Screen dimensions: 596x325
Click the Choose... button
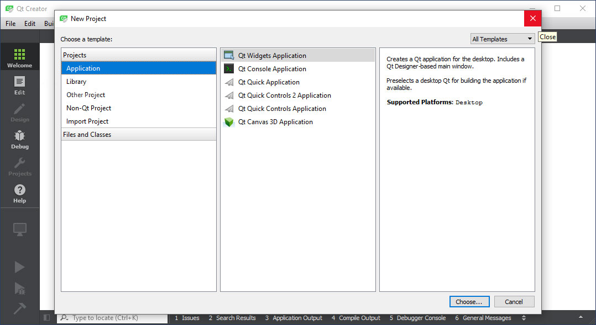(469, 302)
